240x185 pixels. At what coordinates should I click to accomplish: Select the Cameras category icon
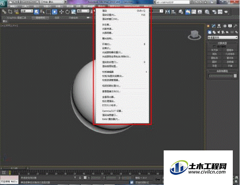tap(223, 32)
